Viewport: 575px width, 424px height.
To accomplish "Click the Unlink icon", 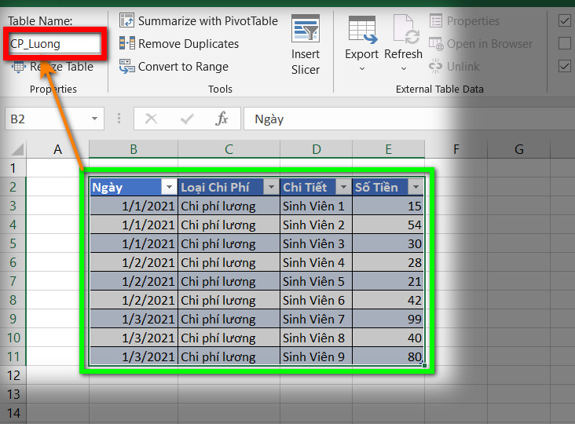I will (x=436, y=66).
